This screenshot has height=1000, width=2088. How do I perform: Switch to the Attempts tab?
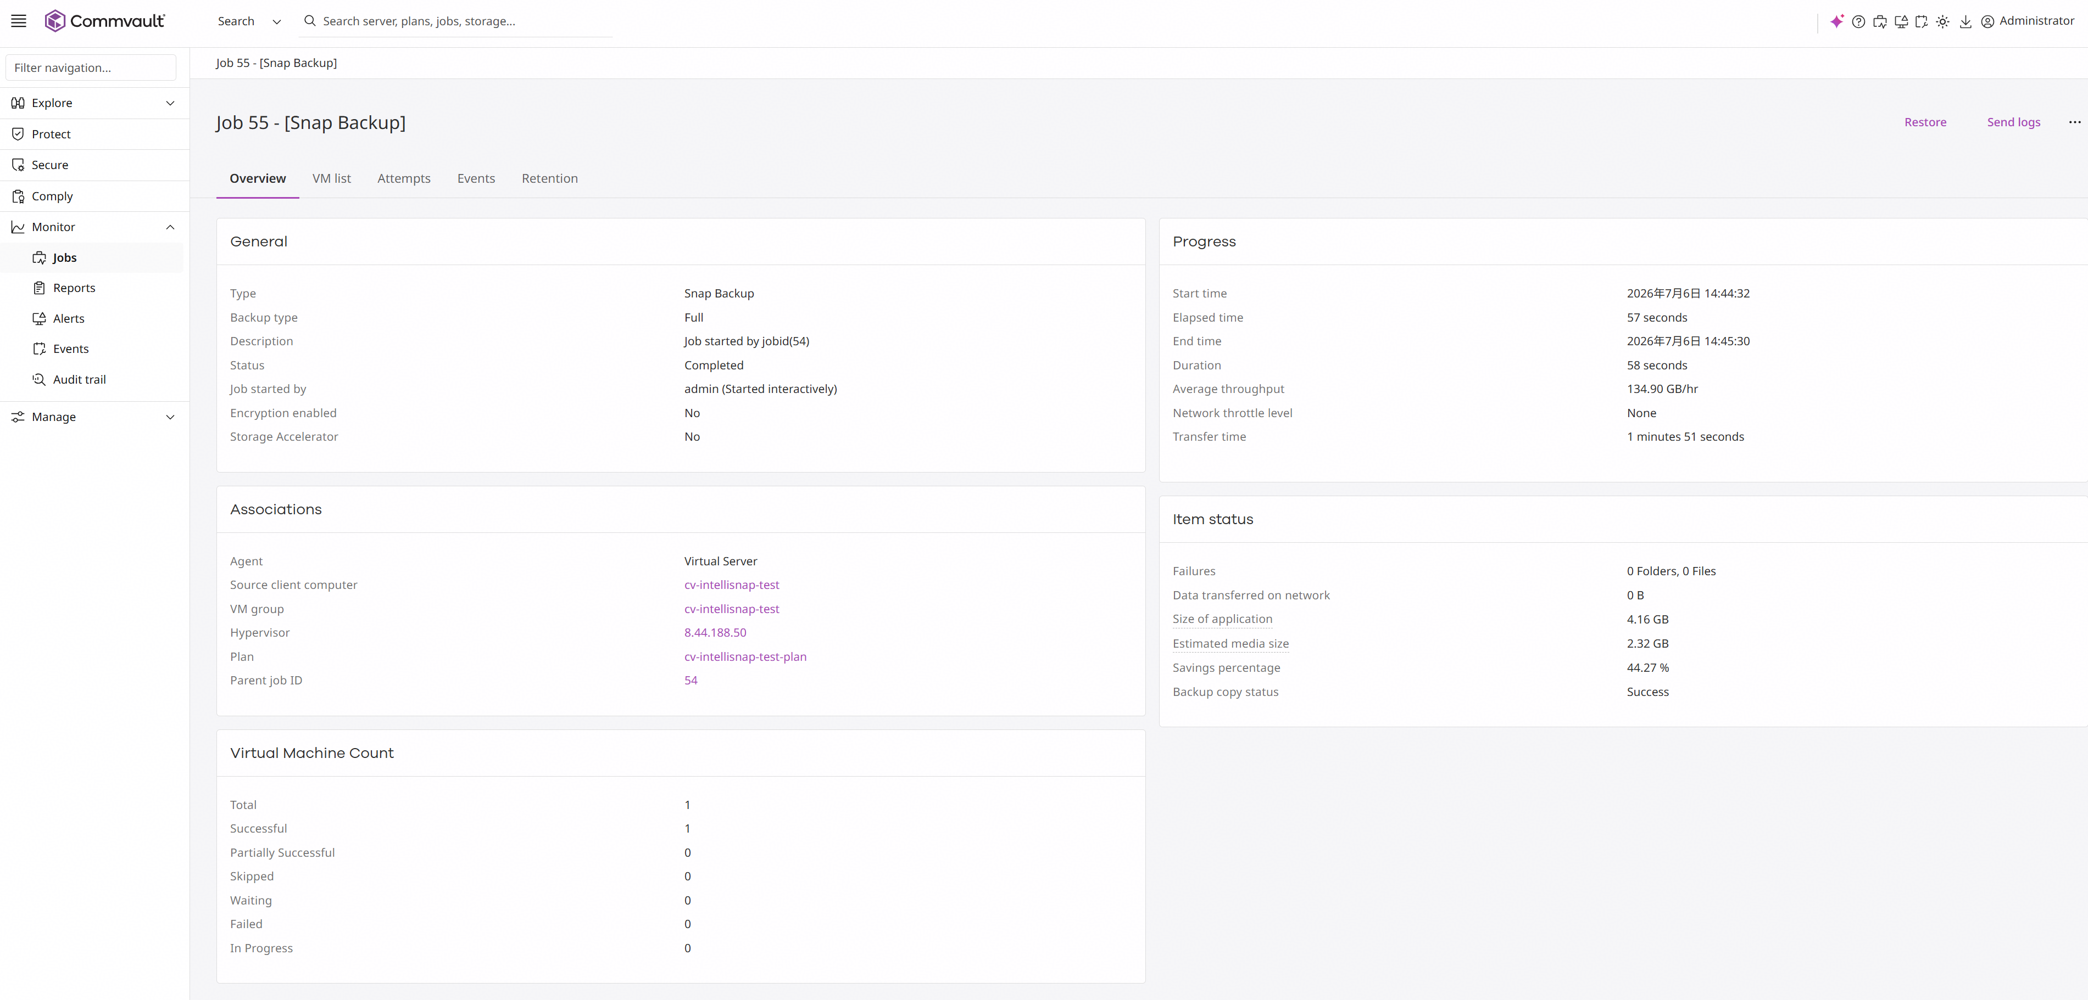tap(404, 178)
